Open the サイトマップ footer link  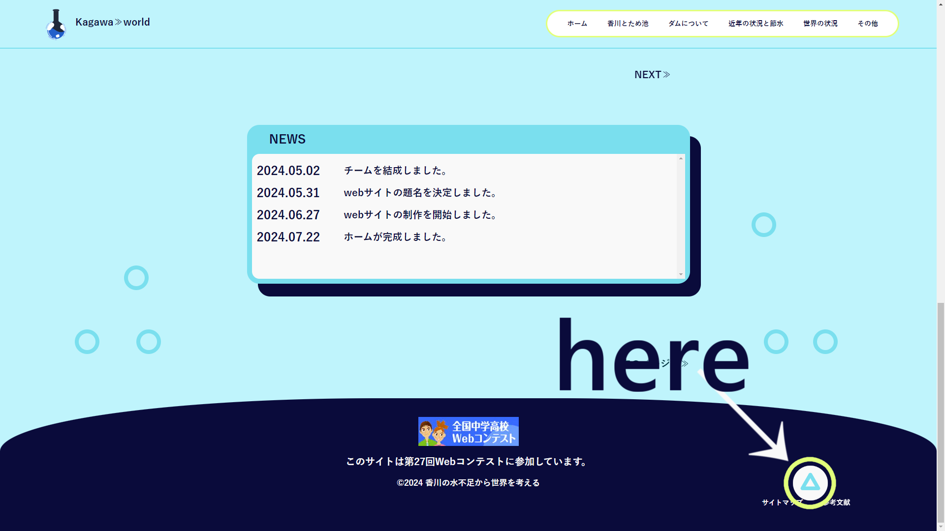[782, 502]
